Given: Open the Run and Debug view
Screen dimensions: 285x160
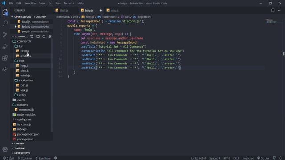Looking at the screenshot, I should click(5, 46).
